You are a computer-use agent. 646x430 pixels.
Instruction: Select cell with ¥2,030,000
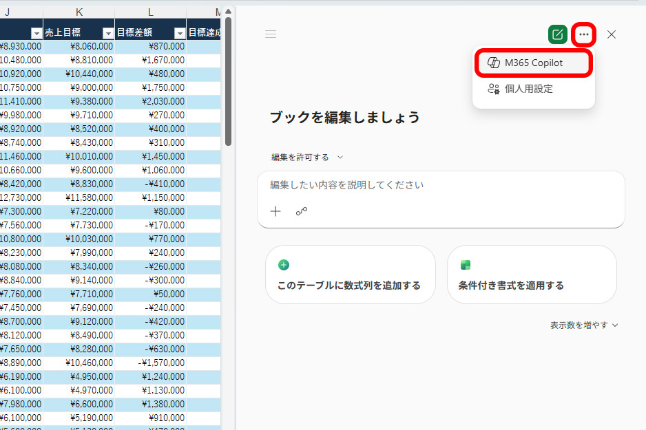tap(151, 102)
